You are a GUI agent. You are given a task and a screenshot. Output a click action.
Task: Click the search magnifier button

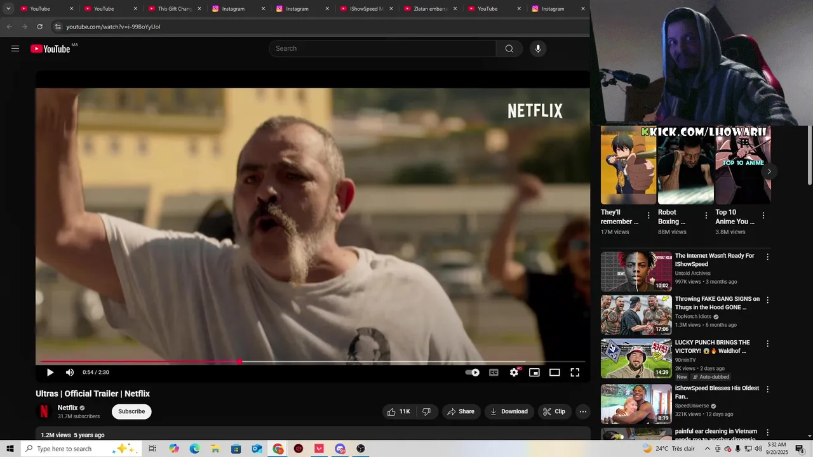click(x=509, y=49)
